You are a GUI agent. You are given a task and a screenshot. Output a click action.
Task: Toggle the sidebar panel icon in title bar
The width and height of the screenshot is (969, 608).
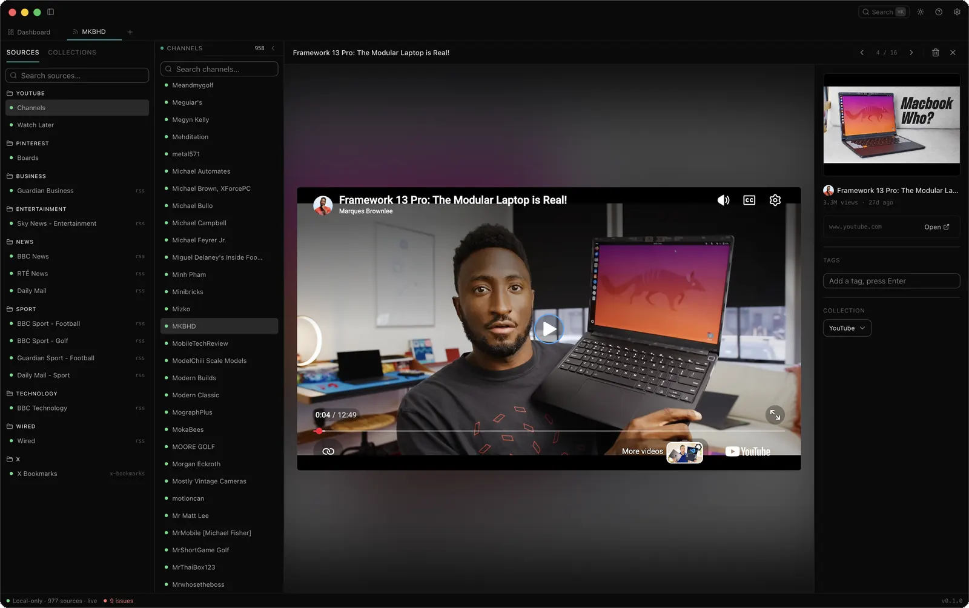(50, 12)
